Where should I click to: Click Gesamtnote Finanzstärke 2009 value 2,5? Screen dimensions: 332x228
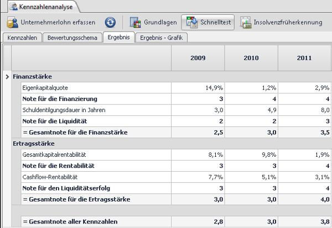219,132
